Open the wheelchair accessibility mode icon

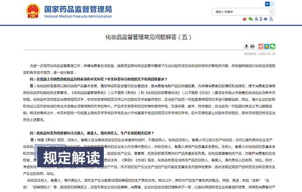click(x=256, y=19)
